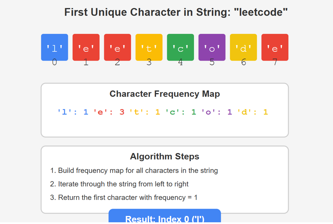
Task: Select the 'd': 1 frequency entry
Action: coord(252,112)
